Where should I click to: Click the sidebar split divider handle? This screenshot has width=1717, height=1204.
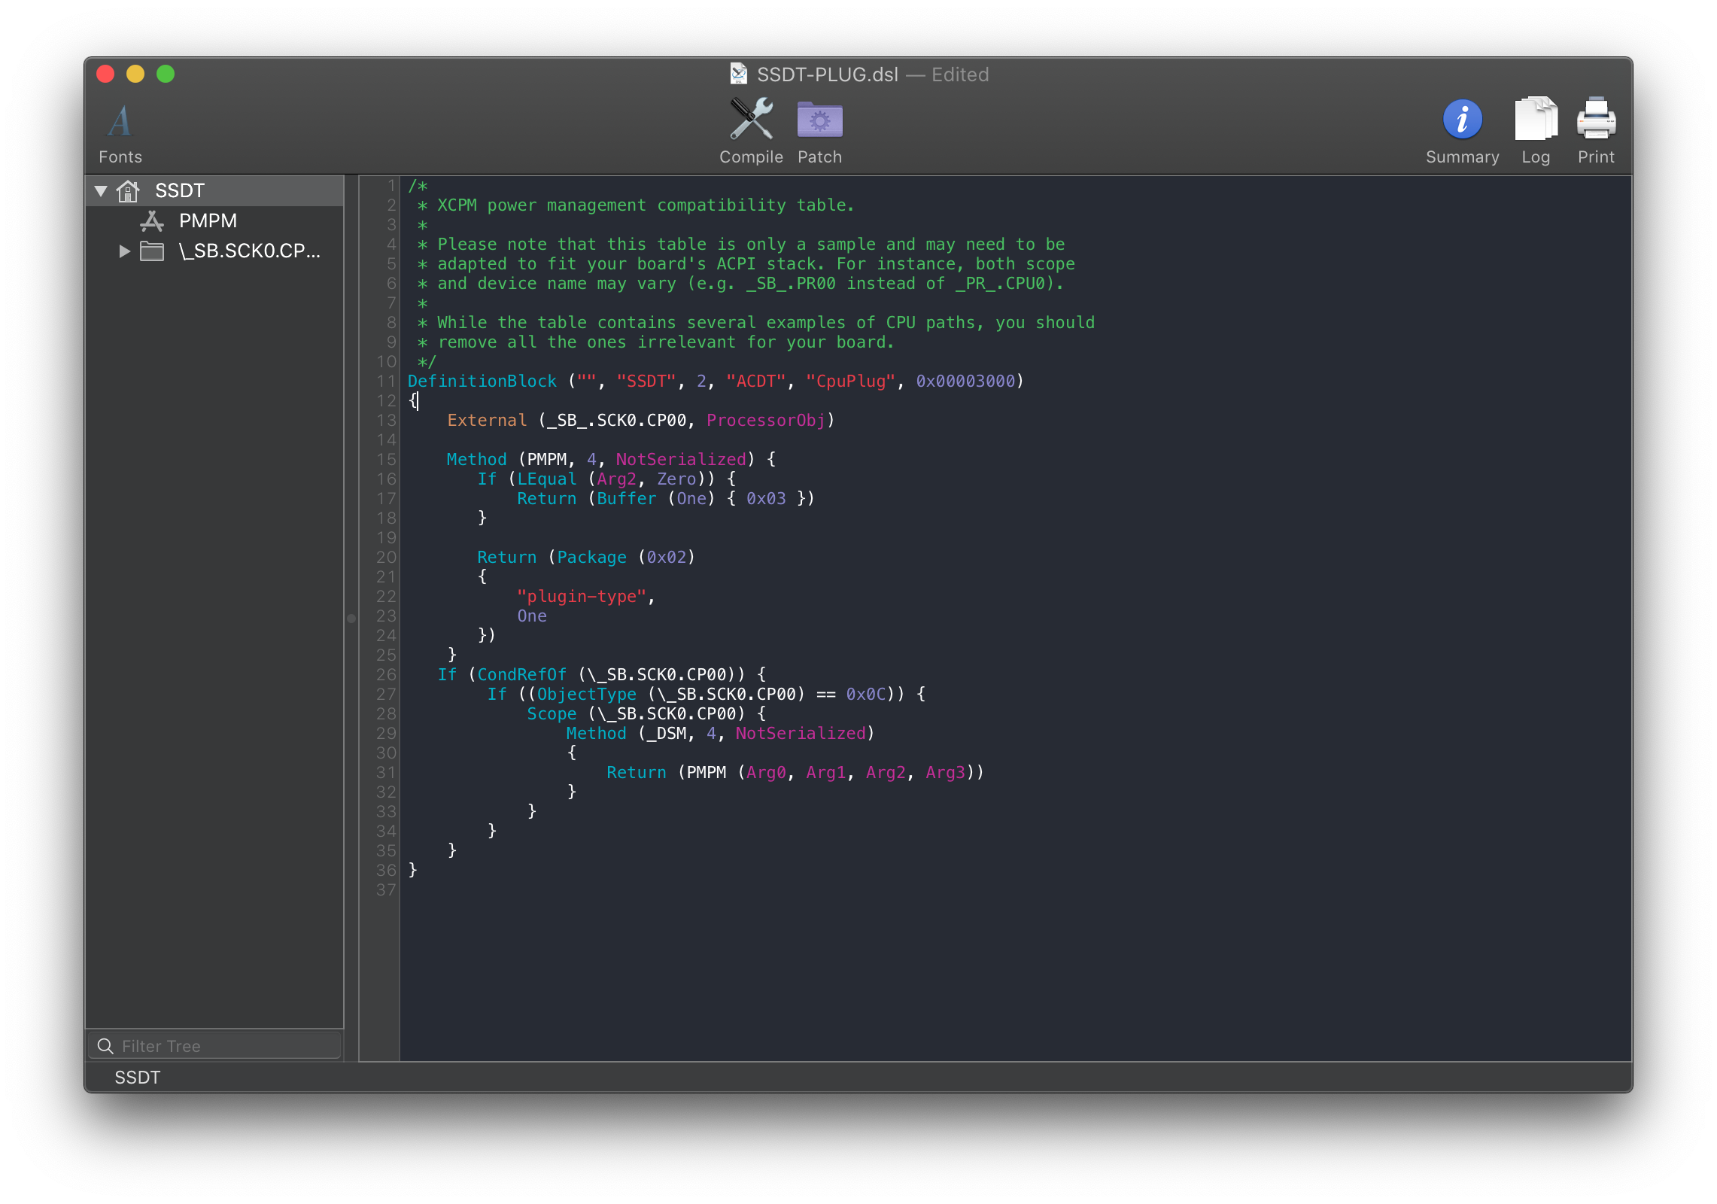coord(351,618)
